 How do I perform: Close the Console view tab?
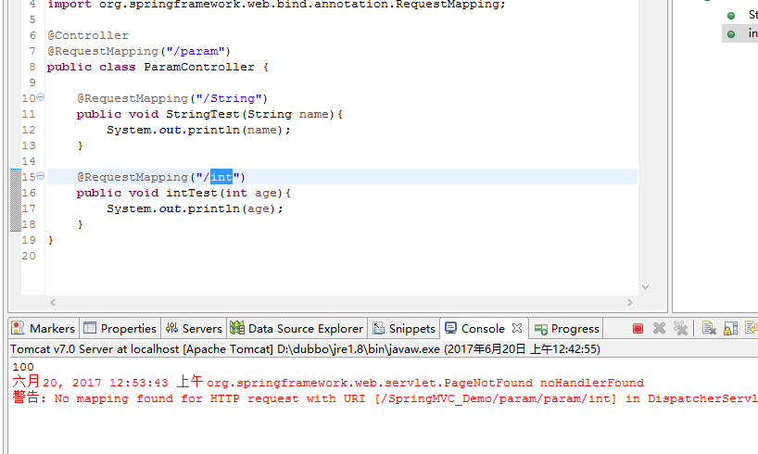(x=517, y=328)
